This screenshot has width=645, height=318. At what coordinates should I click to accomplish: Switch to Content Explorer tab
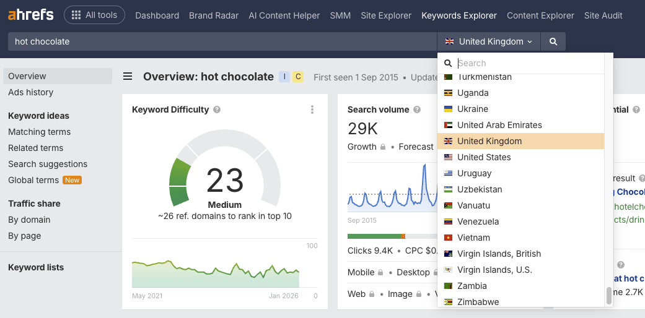click(x=540, y=15)
